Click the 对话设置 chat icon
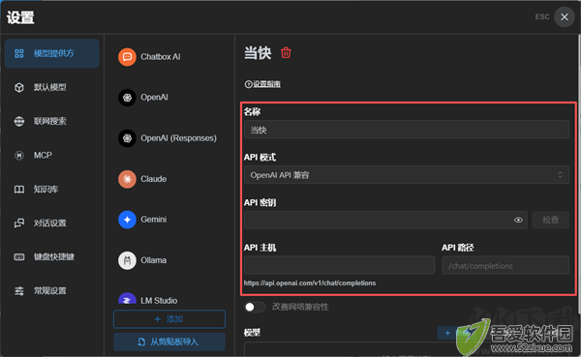The height and width of the screenshot is (357, 581). tap(19, 223)
